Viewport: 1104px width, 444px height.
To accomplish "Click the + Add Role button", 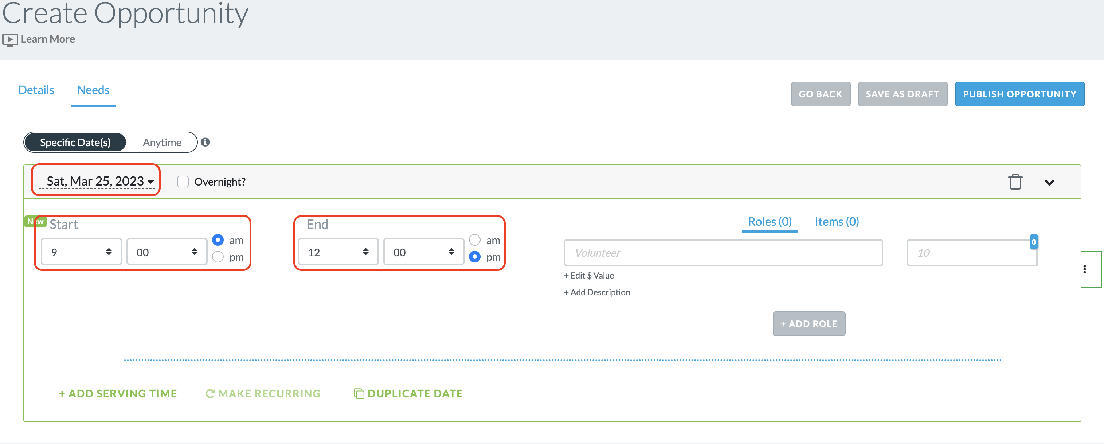I will pyautogui.click(x=809, y=324).
